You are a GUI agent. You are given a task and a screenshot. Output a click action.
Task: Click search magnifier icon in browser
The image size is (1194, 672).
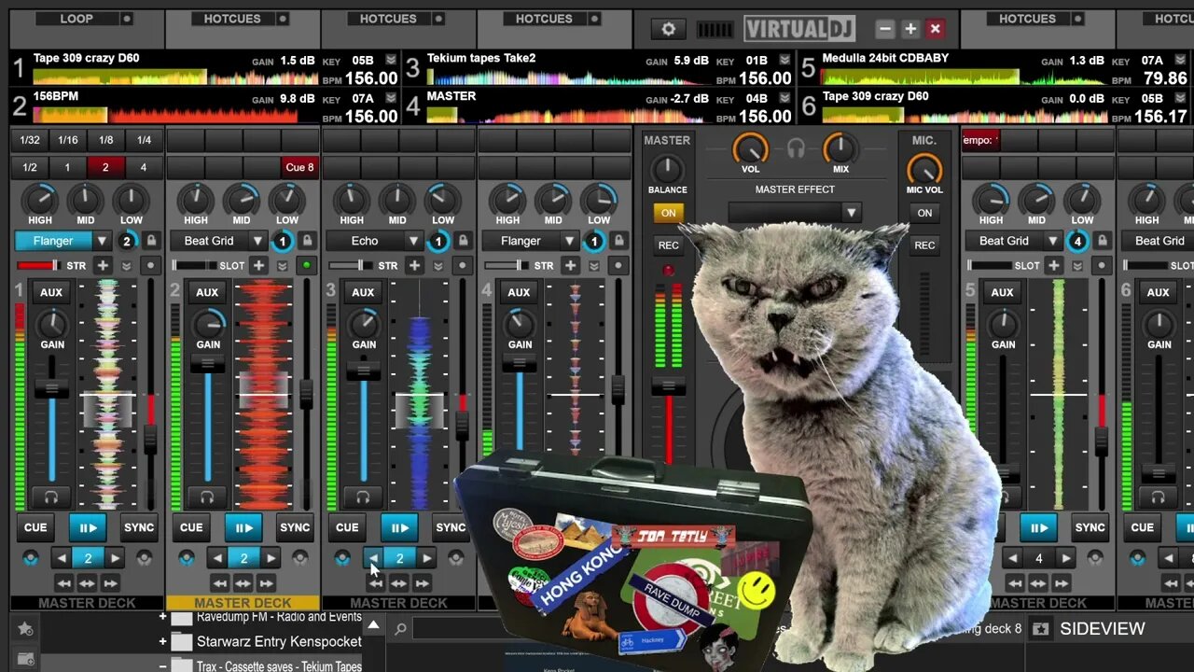click(x=399, y=629)
